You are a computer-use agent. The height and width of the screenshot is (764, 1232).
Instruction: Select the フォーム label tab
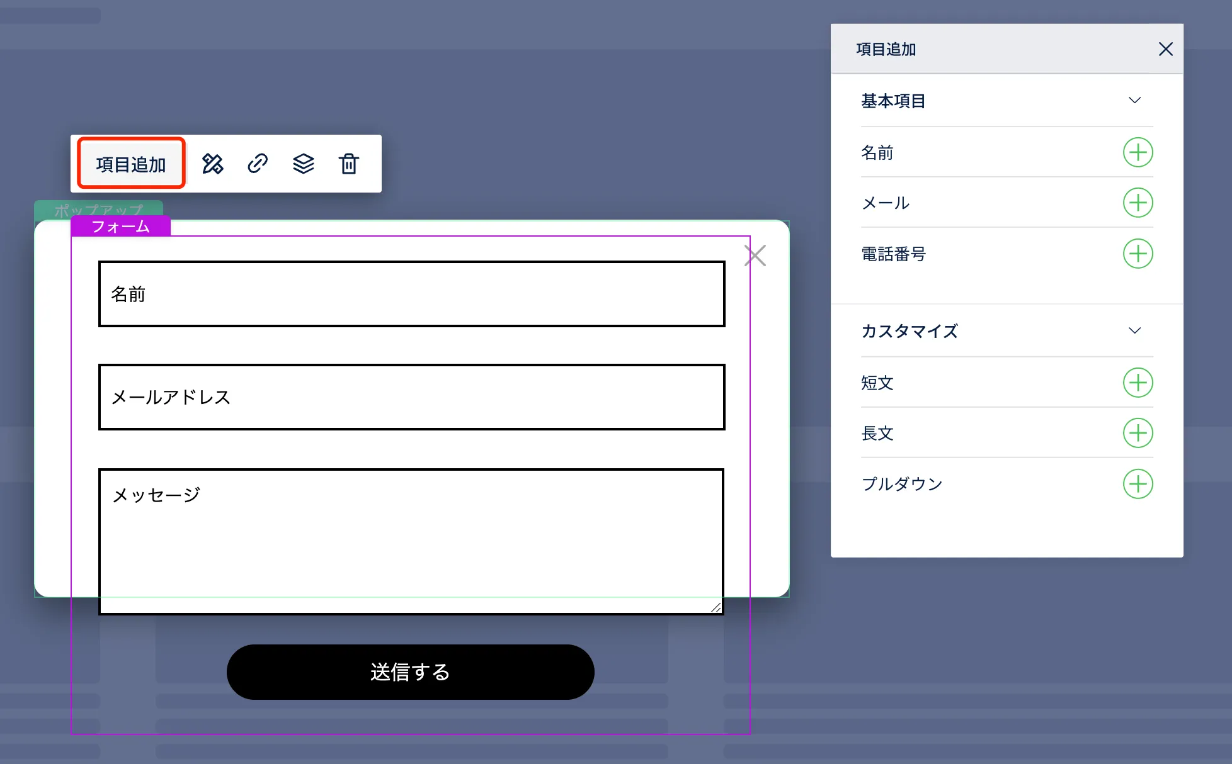tap(120, 227)
